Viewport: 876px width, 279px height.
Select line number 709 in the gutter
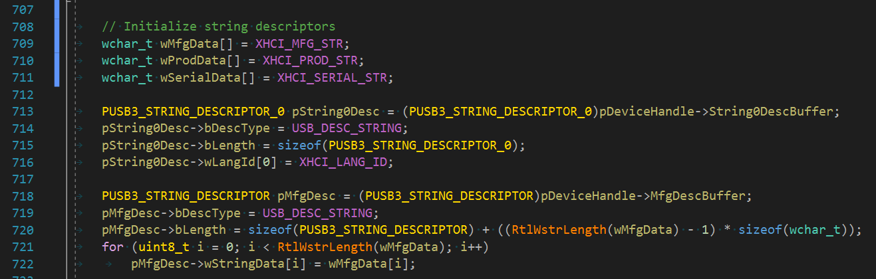[x=22, y=43]
